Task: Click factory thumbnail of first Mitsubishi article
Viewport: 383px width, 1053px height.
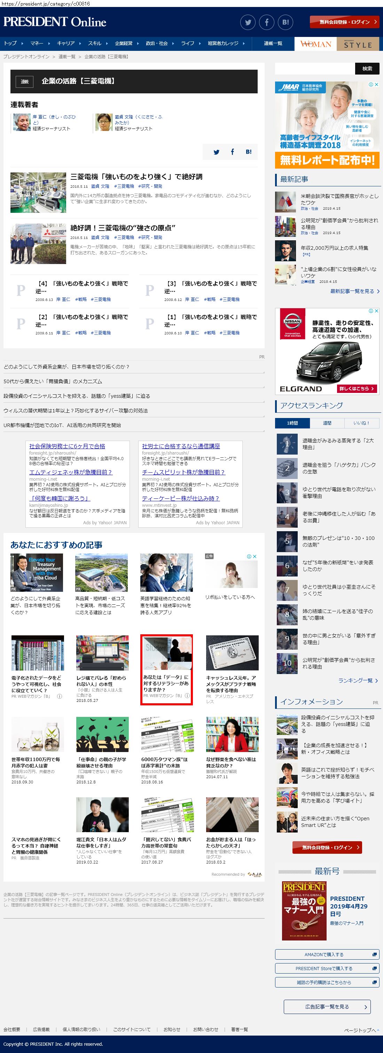Action: [38, 193]
